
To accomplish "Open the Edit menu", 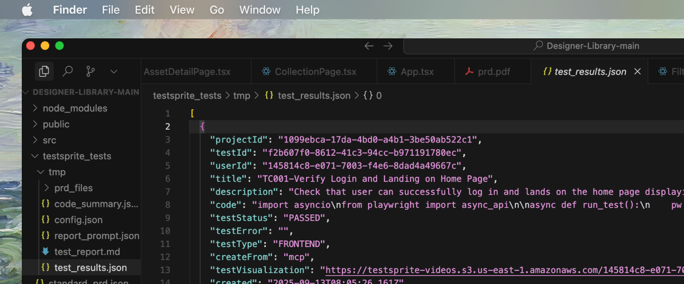I will (x=144, y=10).
